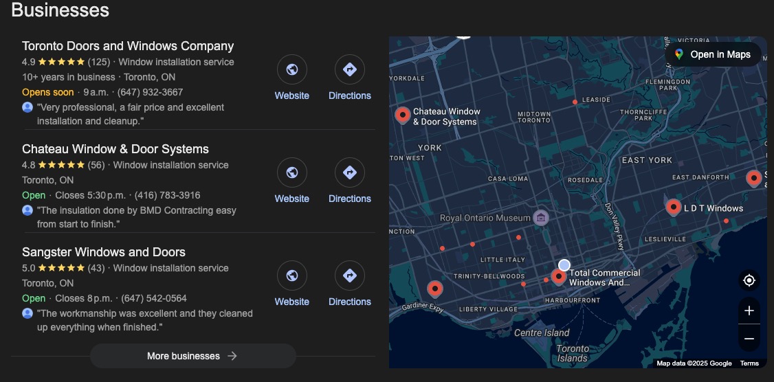Click the map pin near Liberty Village
774x382 pixels.
click(x=435, y=289)
